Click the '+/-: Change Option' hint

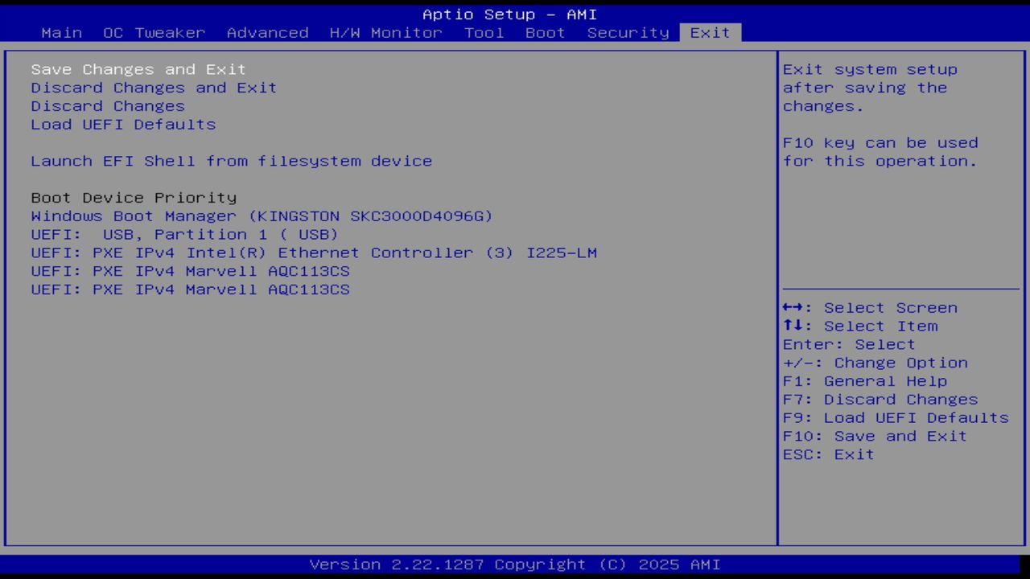pyautogui.click(x=875, y=363)
